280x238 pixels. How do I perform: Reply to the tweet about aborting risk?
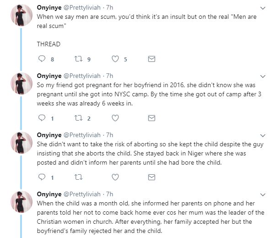(x=41, y=177)
